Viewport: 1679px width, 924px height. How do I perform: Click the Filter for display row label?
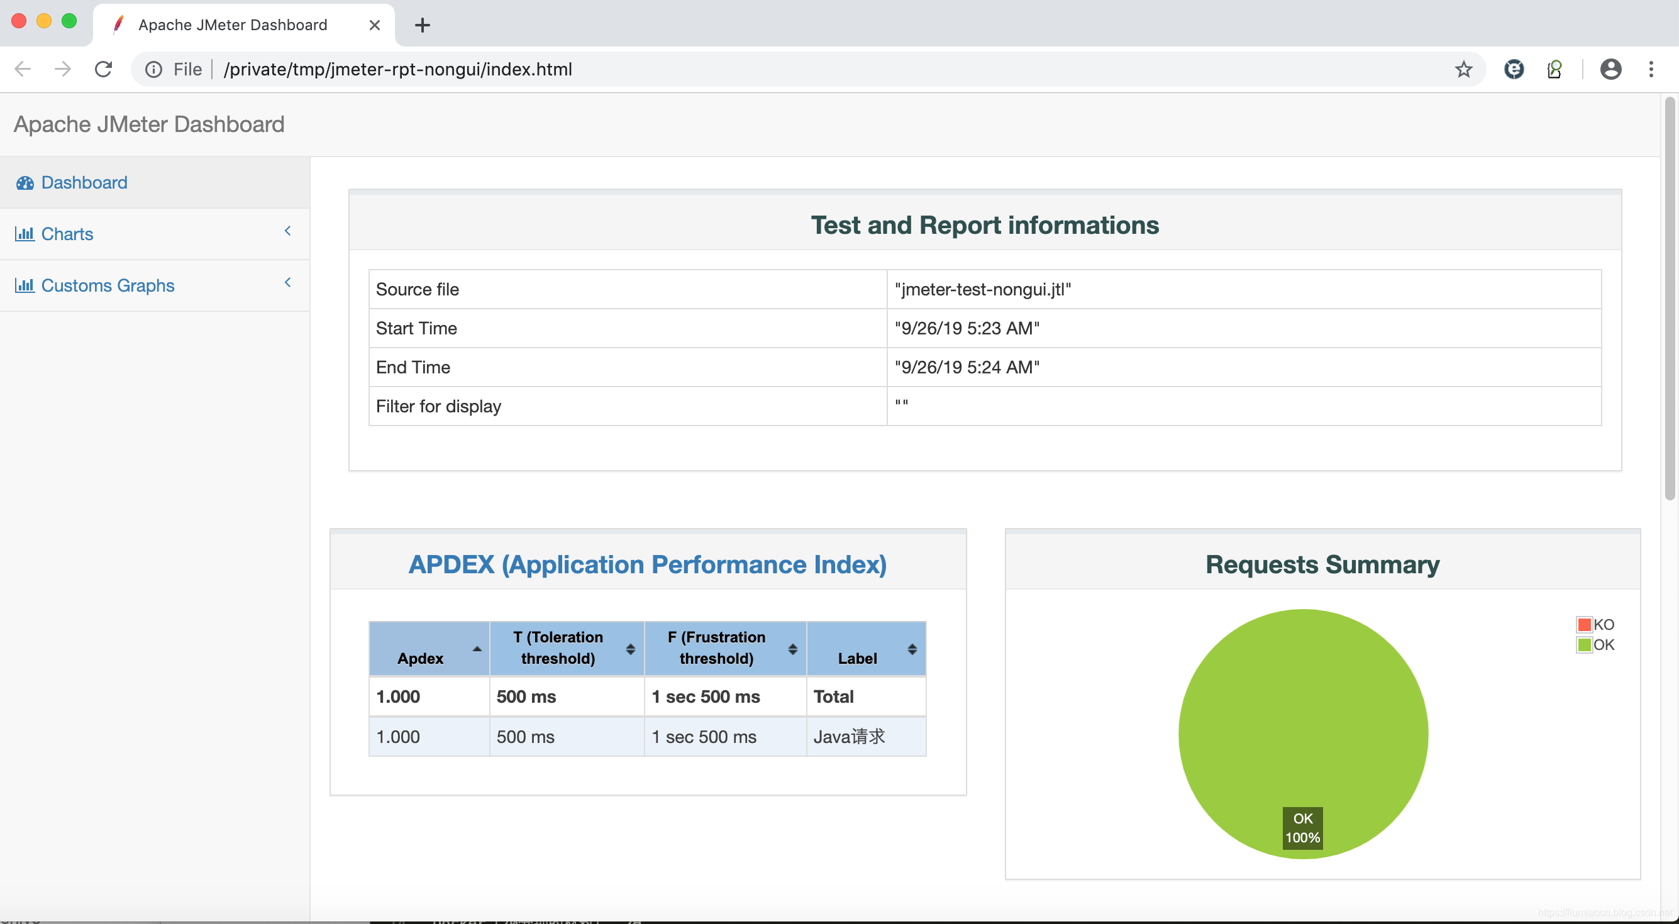pos(439,407)
